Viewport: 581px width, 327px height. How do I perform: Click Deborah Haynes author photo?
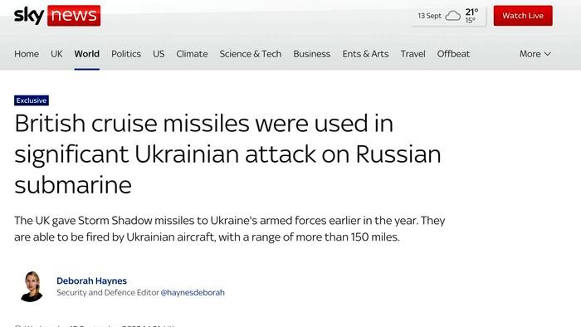pyautogui.click(x=32, y=286)
